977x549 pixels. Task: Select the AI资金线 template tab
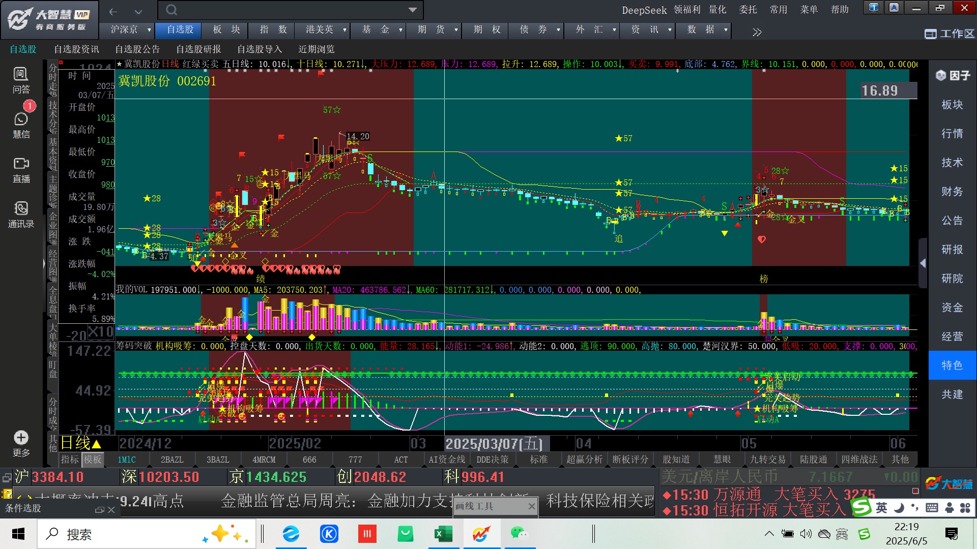click(x=447, y=460)
